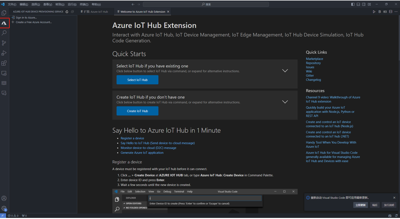This screenshot has height=219, width=400.
Task: Open the Marketplace quick link
Action: point(314,59)
